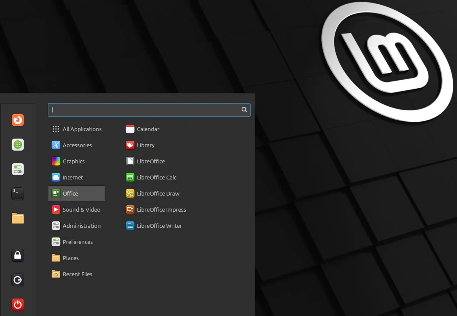Click the LibreOffice Calc spreadsheet icon
The width and height of the screenshot is (457, 316).
click(130, 177)
